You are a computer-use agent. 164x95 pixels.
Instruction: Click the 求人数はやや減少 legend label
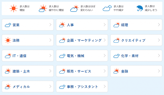tap(119, 8)
